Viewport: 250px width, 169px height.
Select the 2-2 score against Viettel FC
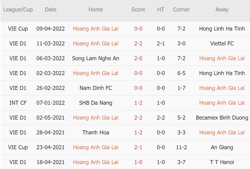[138, 44]
